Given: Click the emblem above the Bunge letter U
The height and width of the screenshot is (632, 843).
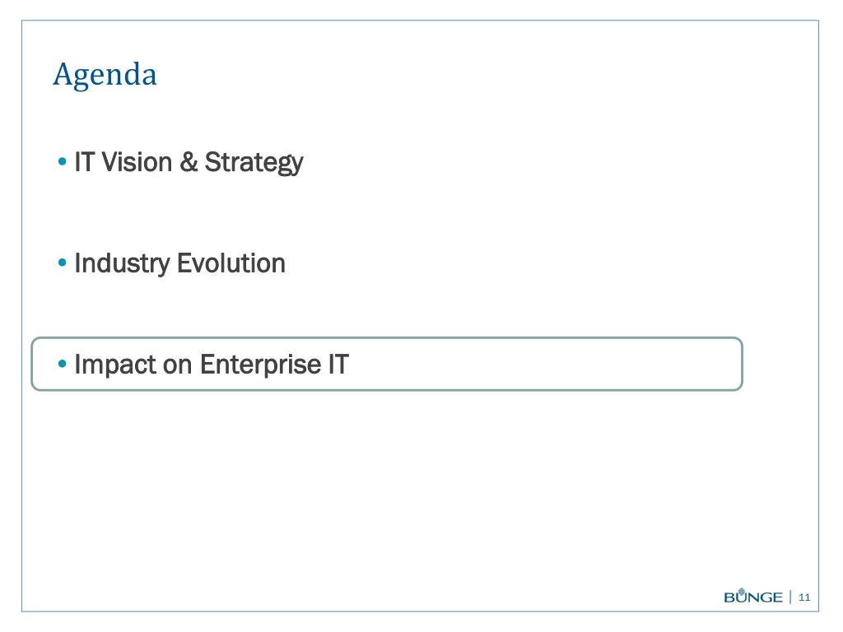Looking at the screenshot, I should [742, 591].
